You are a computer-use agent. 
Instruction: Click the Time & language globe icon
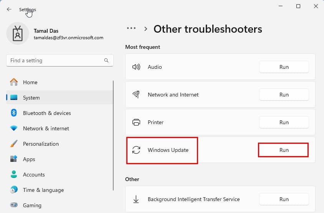(14, 190)
